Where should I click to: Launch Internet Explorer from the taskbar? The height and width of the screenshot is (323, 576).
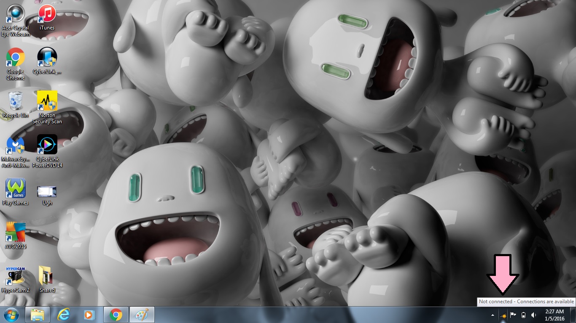click(64, 315)
